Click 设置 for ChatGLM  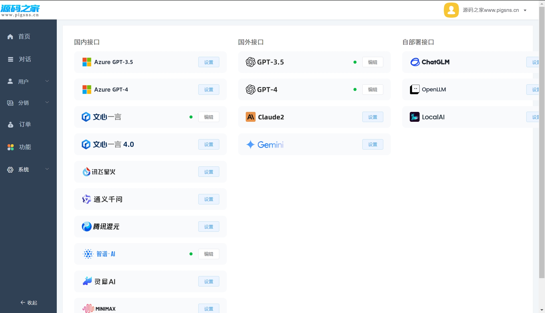pyautogui.click(x=533, y=62)
